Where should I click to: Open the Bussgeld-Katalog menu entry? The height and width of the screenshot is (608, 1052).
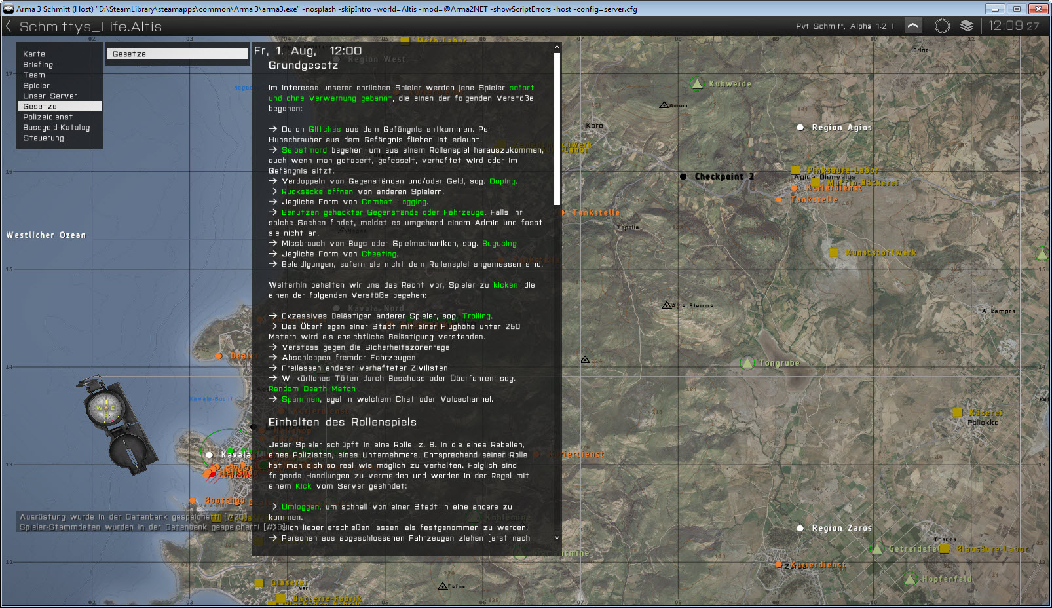tap(56, 128)
